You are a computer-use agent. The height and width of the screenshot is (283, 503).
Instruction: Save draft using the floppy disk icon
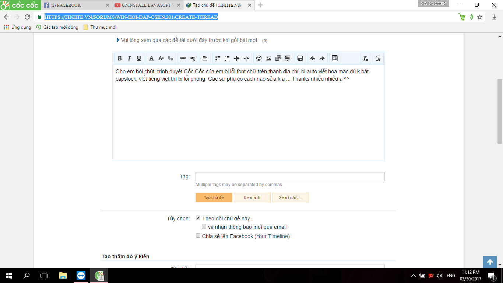pos(300,58)
